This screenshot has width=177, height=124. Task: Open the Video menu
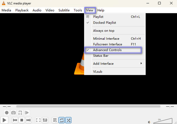50,10
